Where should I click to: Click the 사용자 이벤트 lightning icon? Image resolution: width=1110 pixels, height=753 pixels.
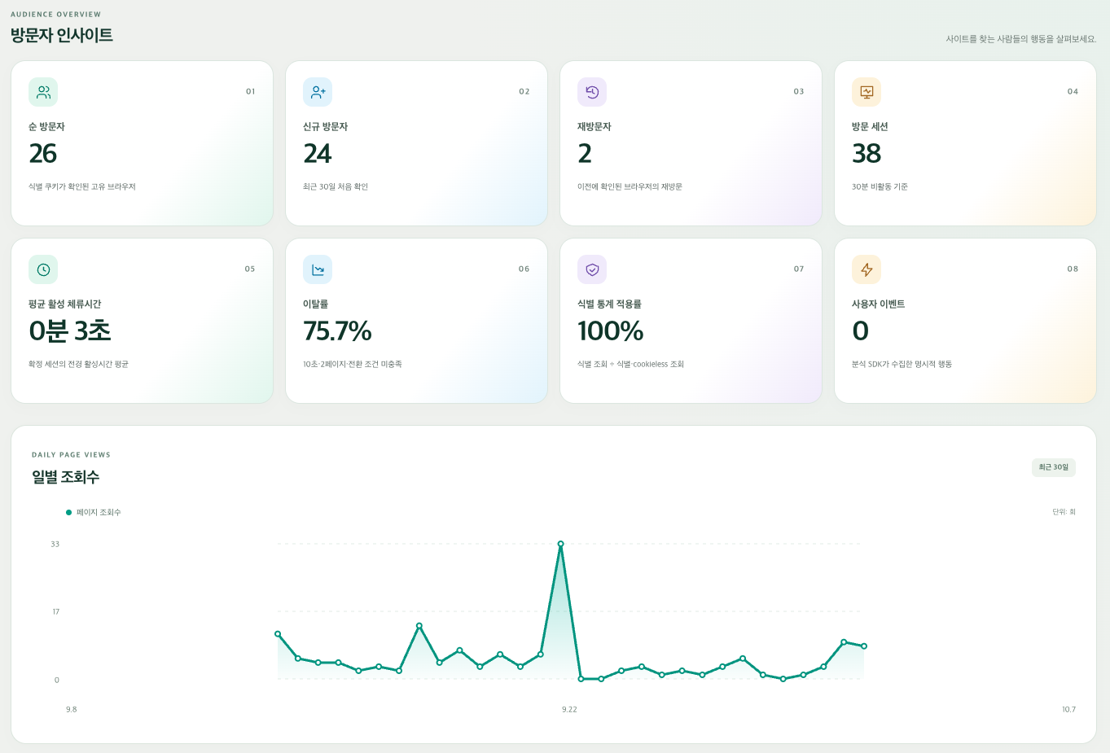pyautogui.click(x=867, y=269)
